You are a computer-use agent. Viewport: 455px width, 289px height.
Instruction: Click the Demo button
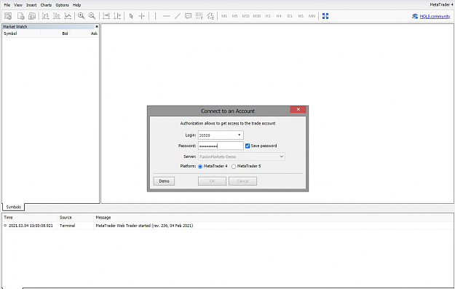[x=164, y=181]
